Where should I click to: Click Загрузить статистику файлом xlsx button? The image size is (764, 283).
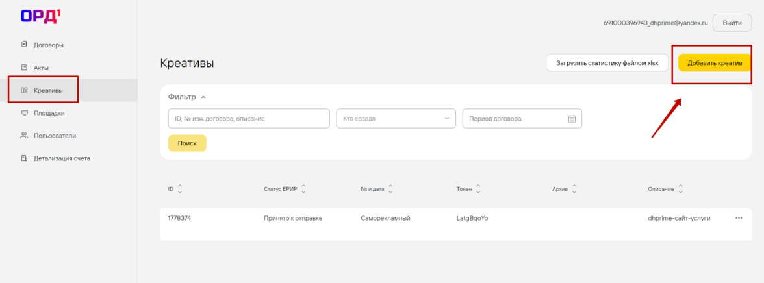[x=607, y=63]
